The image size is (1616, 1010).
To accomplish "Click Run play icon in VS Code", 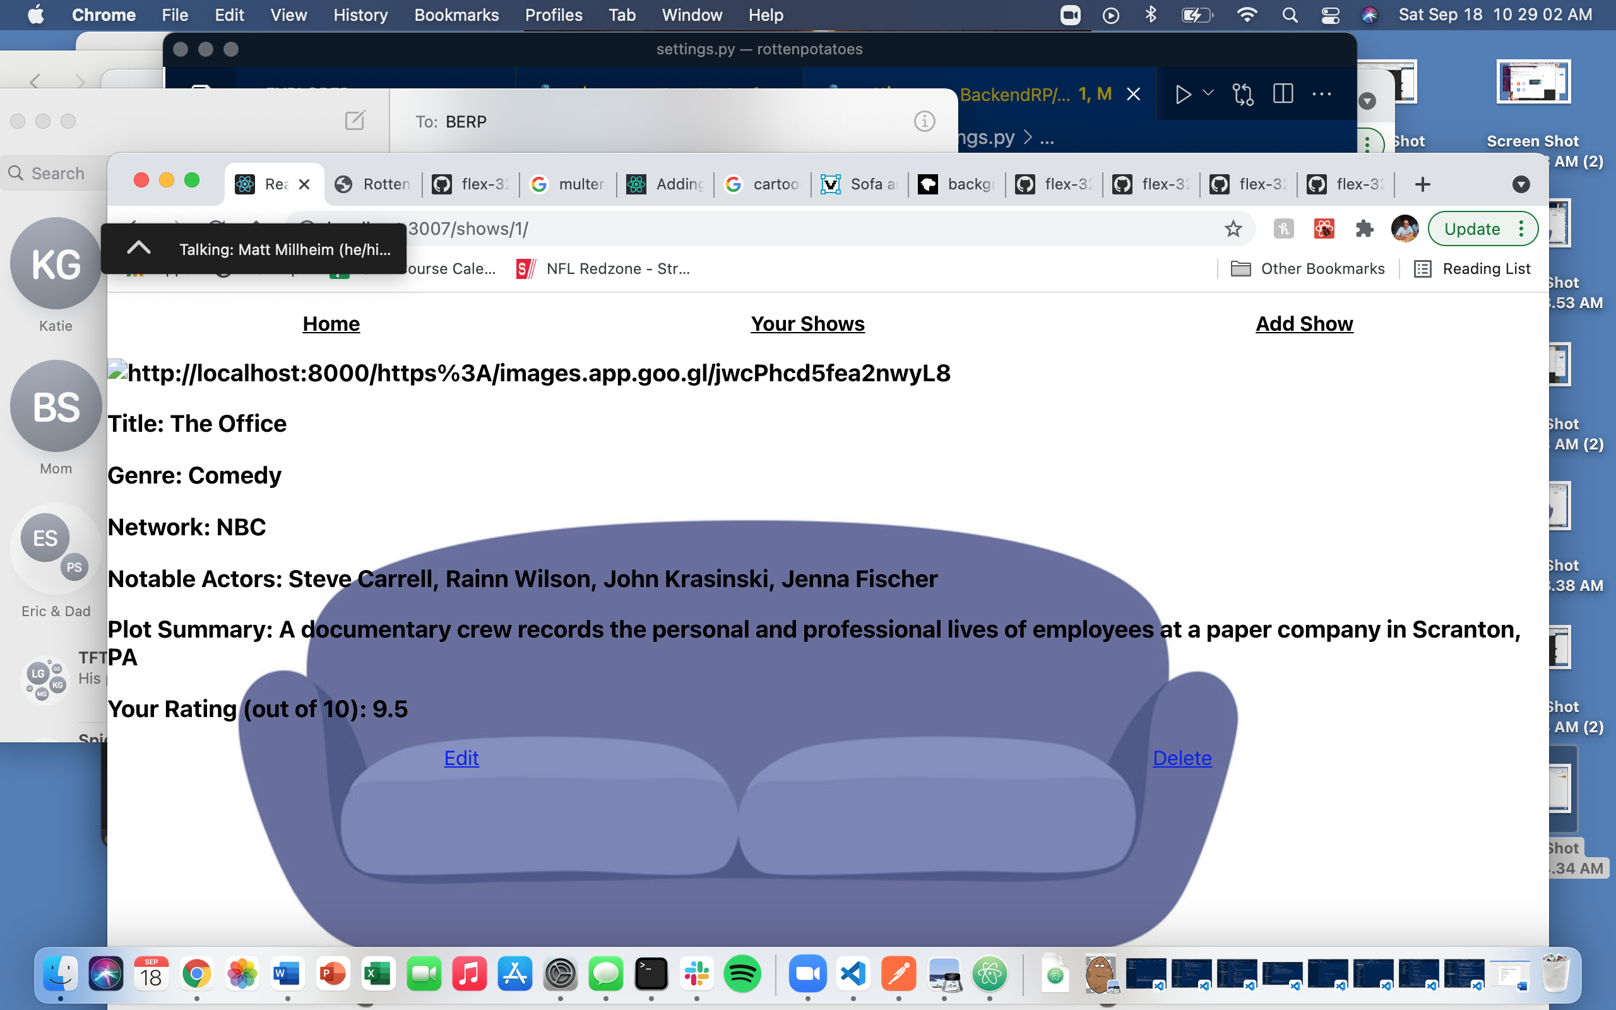I will click(1182, 94).
